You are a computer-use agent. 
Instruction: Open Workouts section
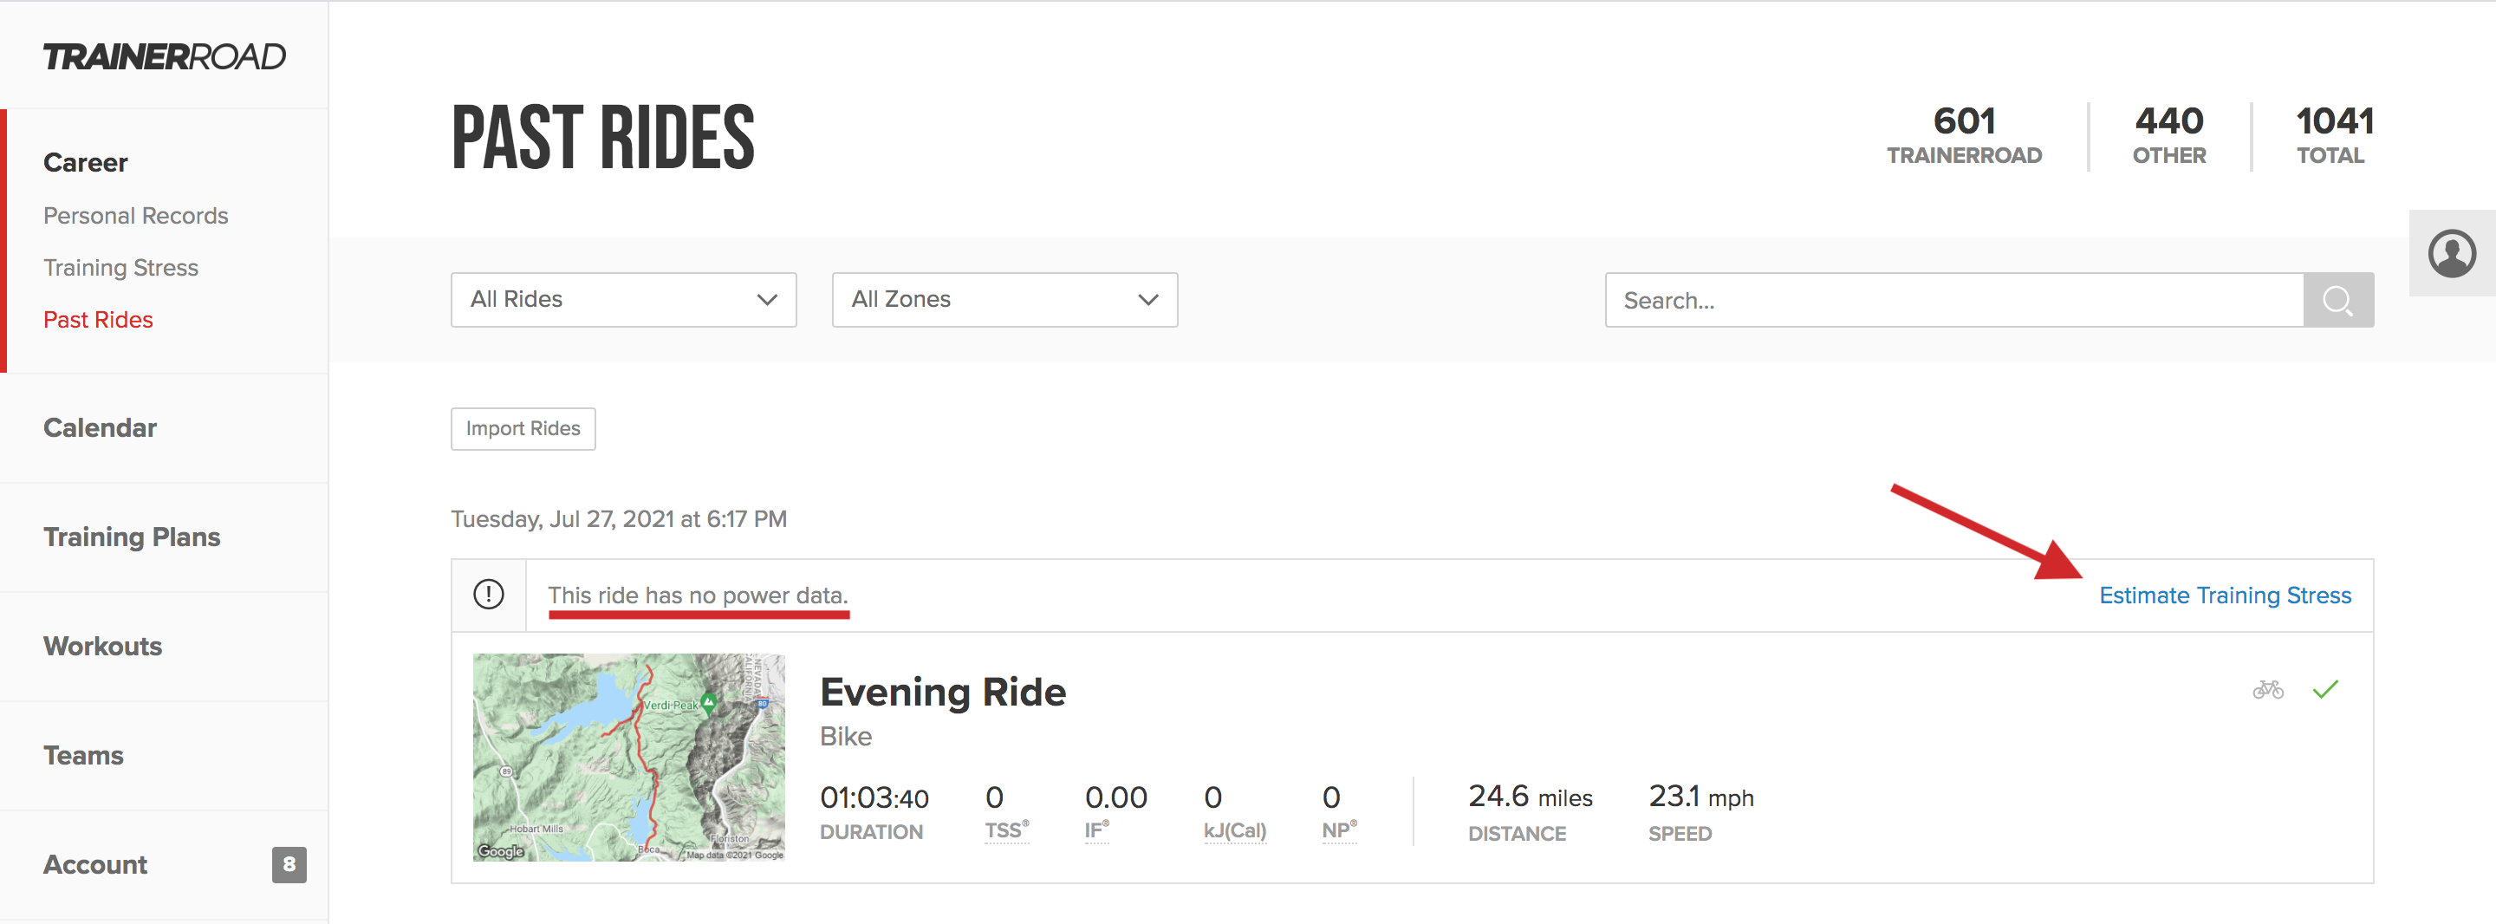point(103,646)
